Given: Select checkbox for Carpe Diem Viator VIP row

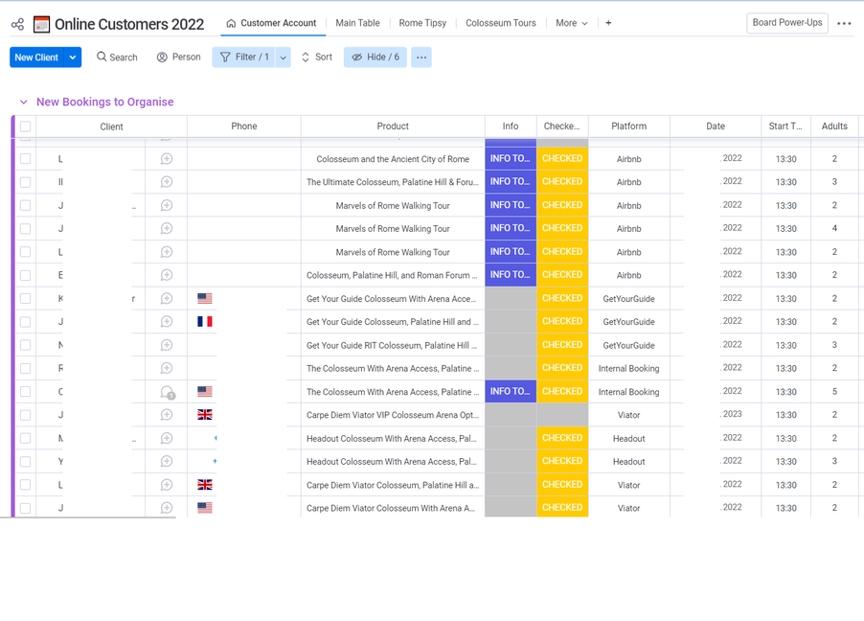Looking at the screenshot, I should click(x=26, y=415).
